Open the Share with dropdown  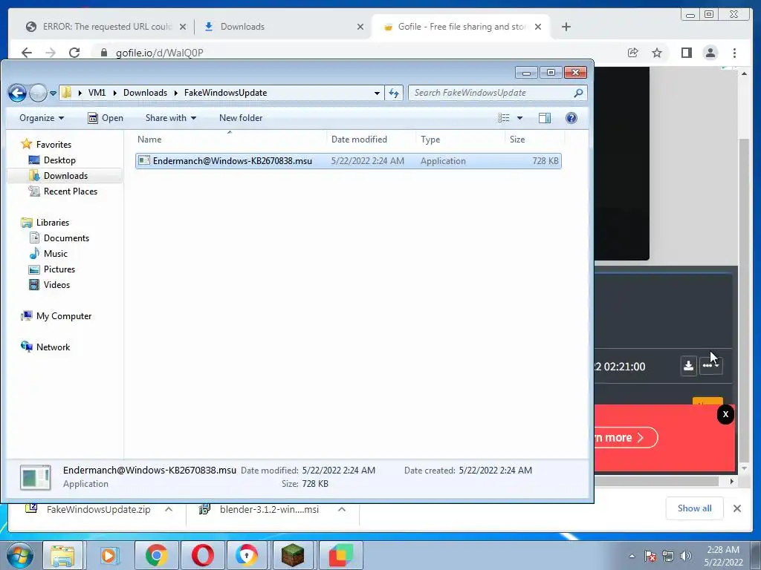pyautogui.click(x=170, y=118)
